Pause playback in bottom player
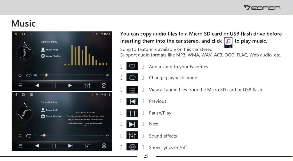 [54, 146]
